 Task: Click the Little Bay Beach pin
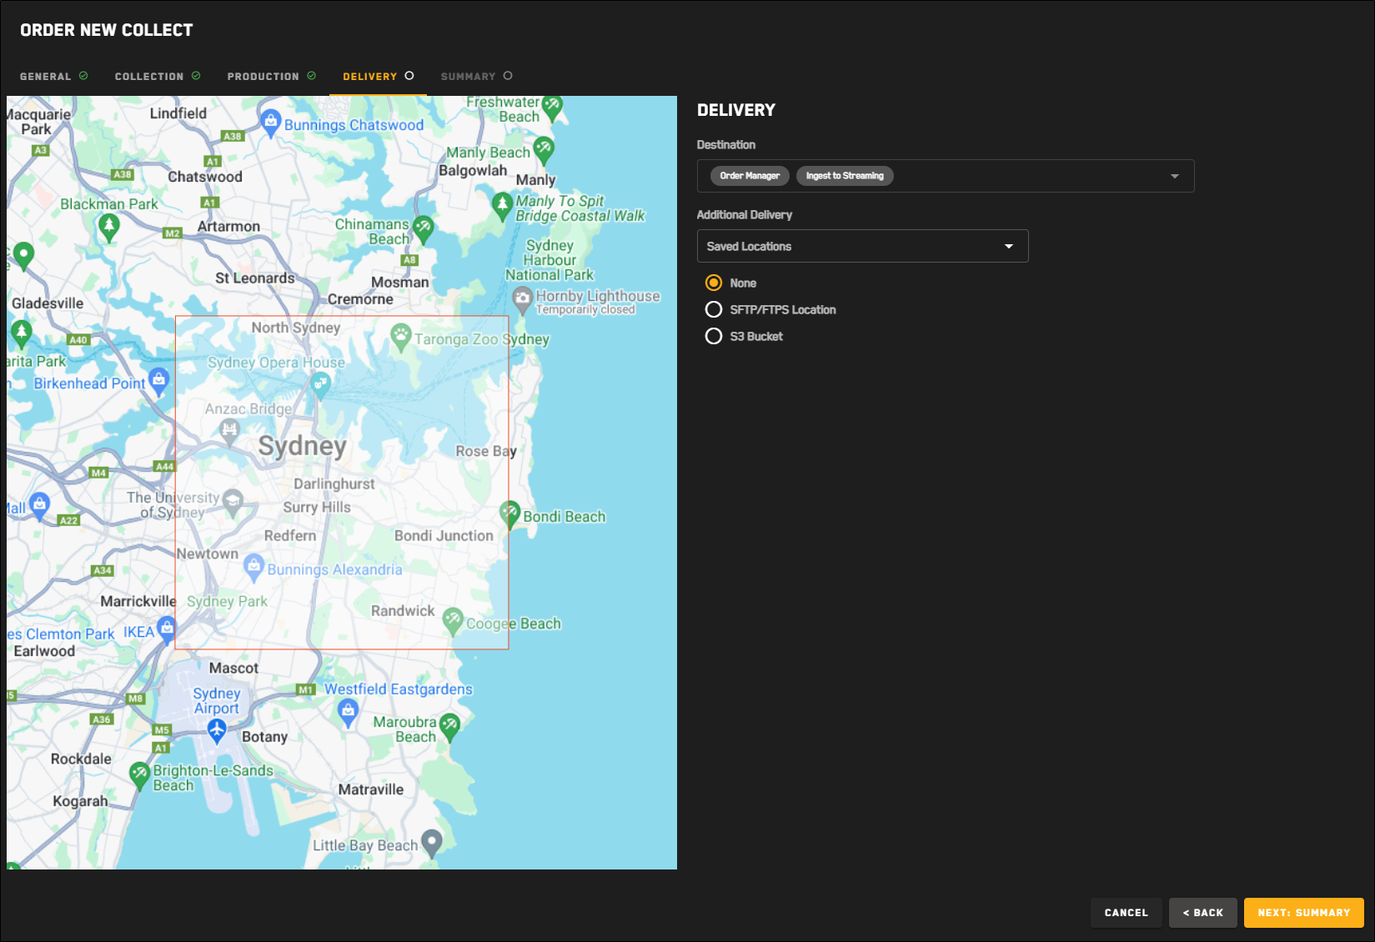432,842
